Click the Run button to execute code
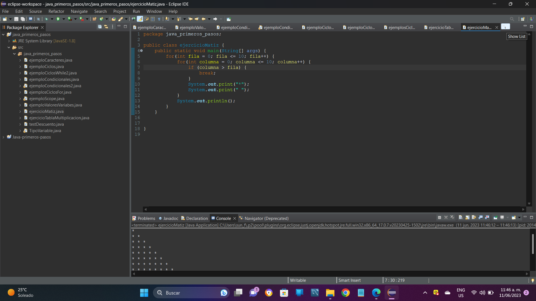 59,19
